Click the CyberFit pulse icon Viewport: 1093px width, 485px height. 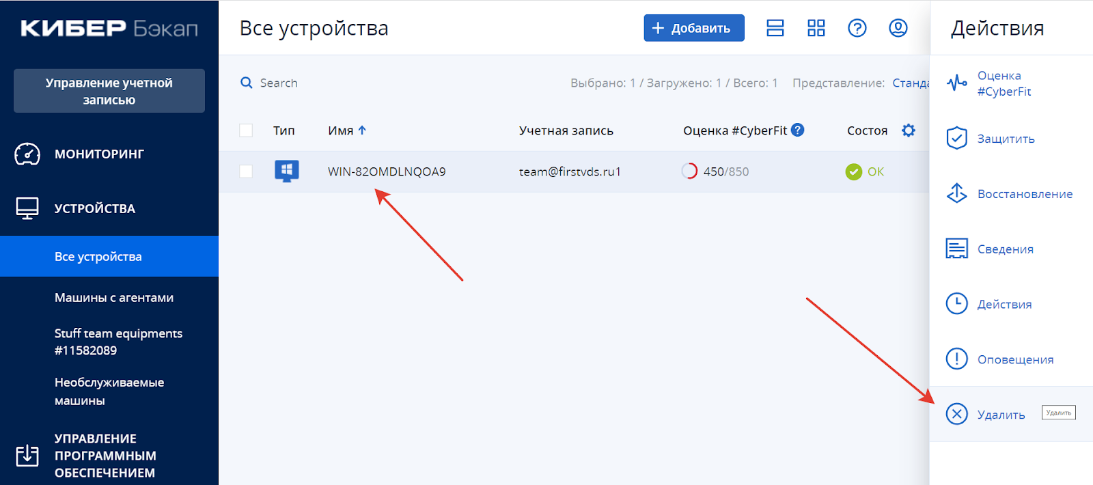coord(956,83)
